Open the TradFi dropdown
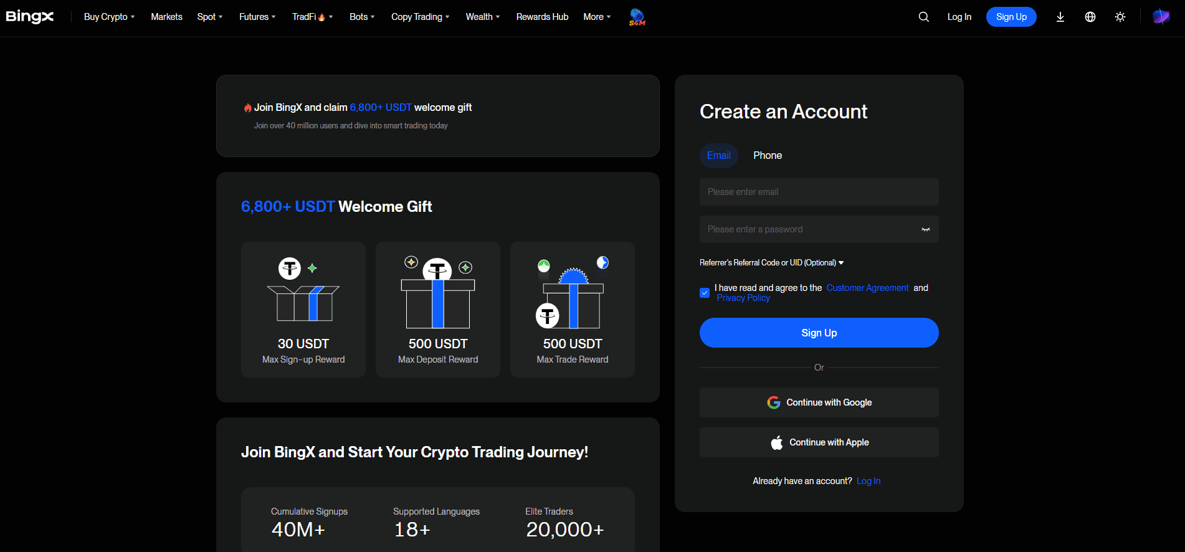Screen dimensions: 1185x552 [x=312, y=17]
